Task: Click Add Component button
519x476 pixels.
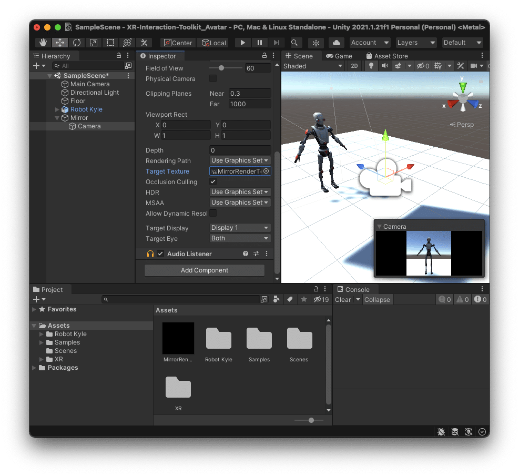Action: (x=205, y=270)
